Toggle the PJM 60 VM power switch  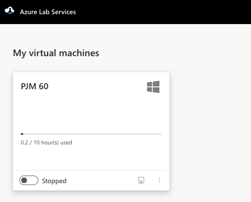click(x=29, y=180)
